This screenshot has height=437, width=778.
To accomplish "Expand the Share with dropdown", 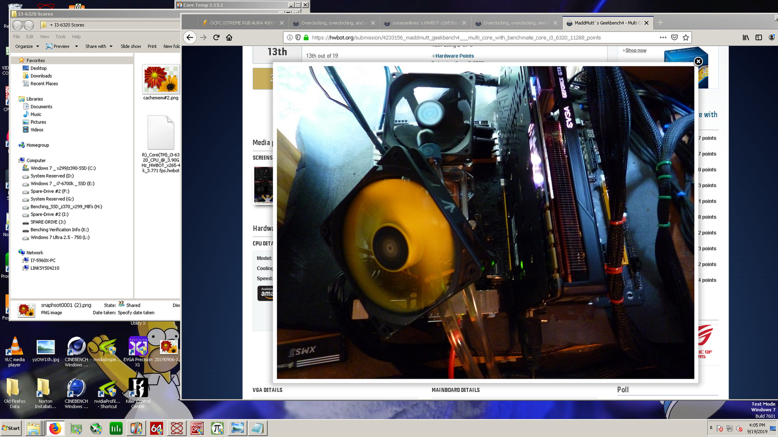I will (x=99, y=46).
